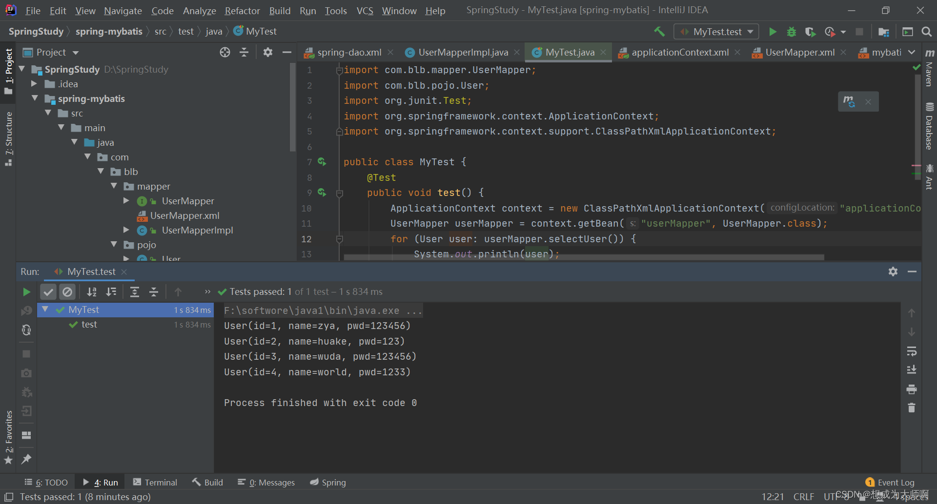The width and height of the screenshot is (937, 504).
Task: Run with Coverage icon in toolbar
Action: (810, 32)
